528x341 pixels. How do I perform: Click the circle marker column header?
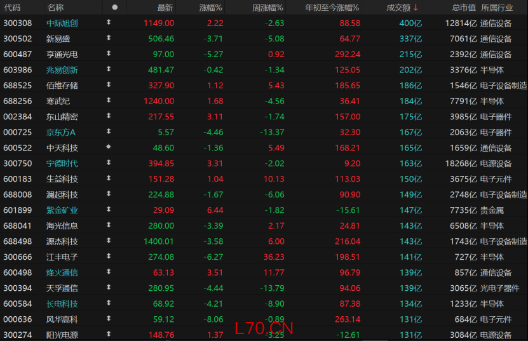[114, 7]
